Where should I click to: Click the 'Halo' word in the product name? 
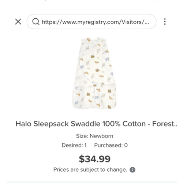23,124
